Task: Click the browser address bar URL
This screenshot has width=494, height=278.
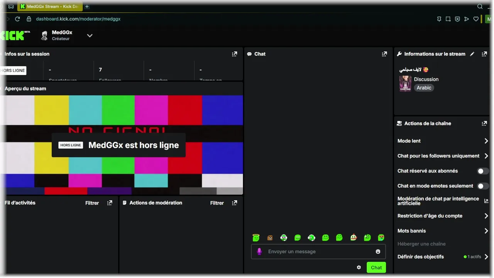Action: coord(78,19)
